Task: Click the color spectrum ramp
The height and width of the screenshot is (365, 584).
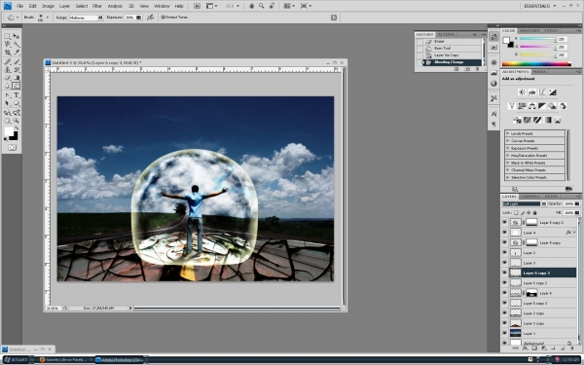Action: point(536,64)
